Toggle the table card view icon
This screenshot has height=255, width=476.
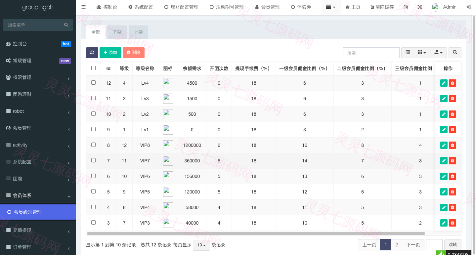pyautogui.click(x=408, y=53)
